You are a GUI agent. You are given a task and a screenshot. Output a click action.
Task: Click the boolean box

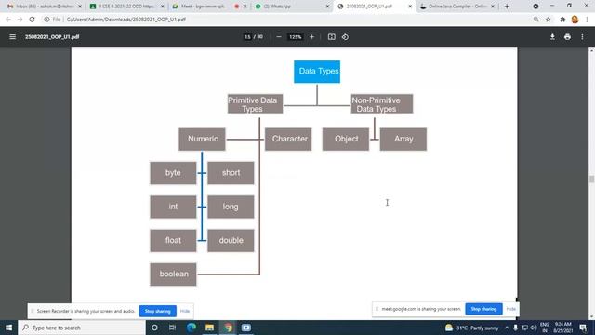(x=173, y=275)
